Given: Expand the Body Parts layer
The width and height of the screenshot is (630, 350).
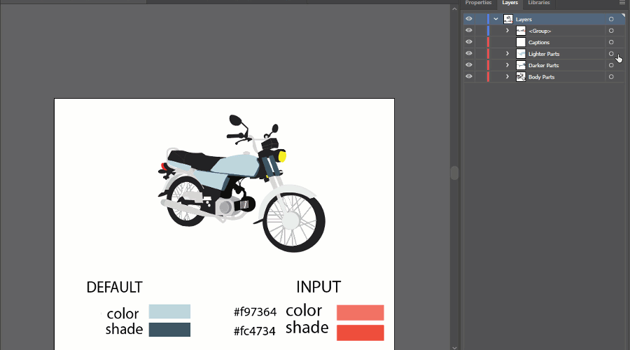Looking at the screenshot, I should click(507, 76).
